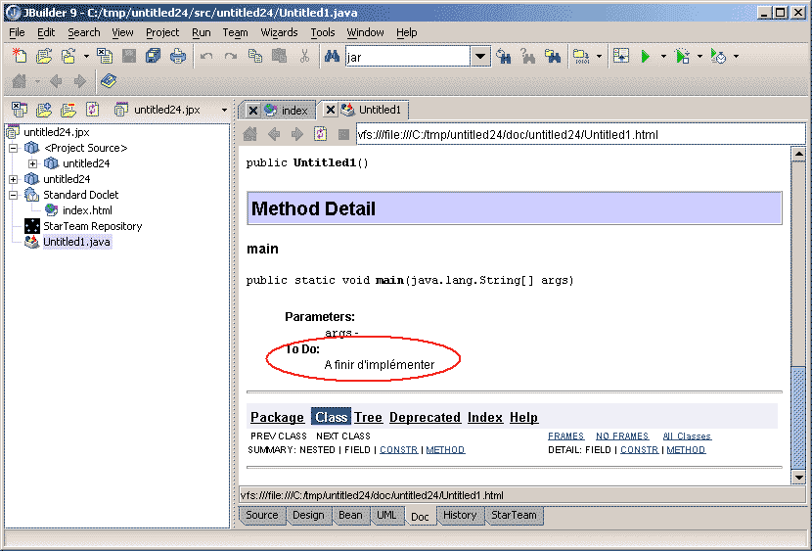Switch to the Source tab
The height and width of the screenshot is (551, 812).
[261, 515]
